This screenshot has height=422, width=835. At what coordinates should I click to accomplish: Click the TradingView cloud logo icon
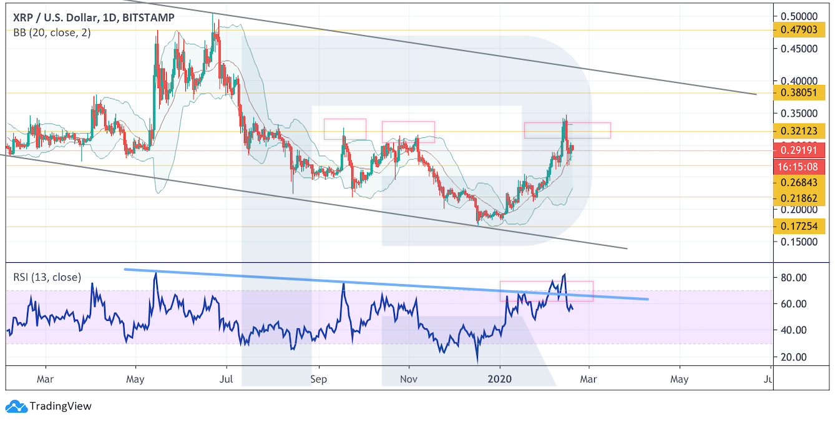[x=17, y=406]
